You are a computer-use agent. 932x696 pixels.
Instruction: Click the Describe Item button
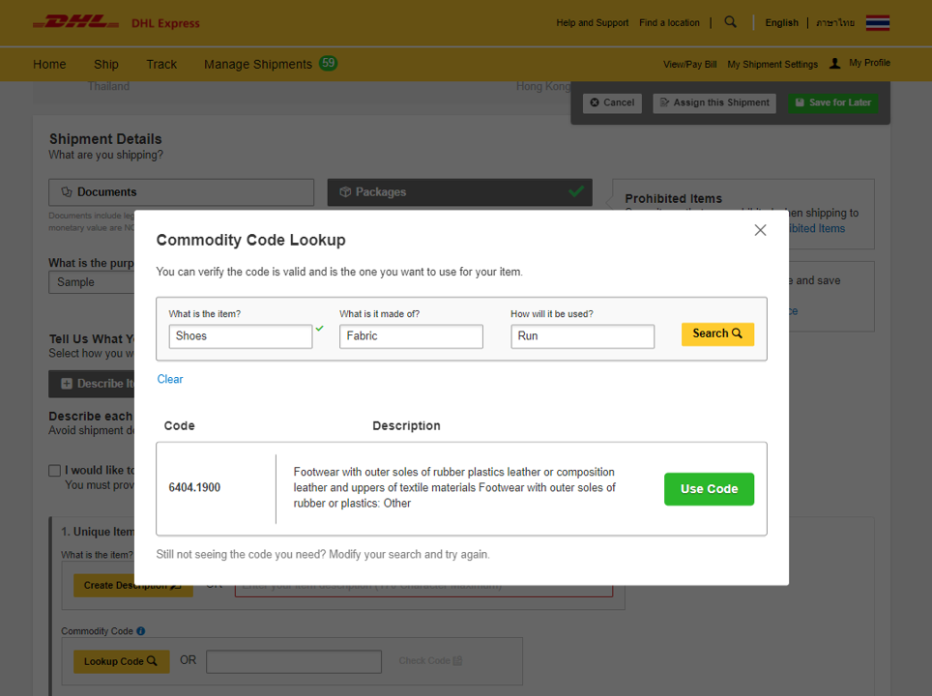point(92,384)
